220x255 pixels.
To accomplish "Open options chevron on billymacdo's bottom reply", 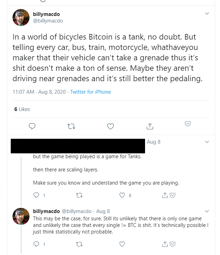I will click(x=207, y=211).
